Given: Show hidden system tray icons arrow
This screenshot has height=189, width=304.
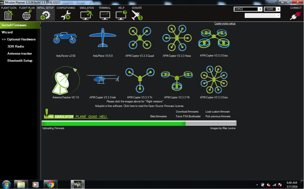Looking at the screenshot, I should click(257, 185).
